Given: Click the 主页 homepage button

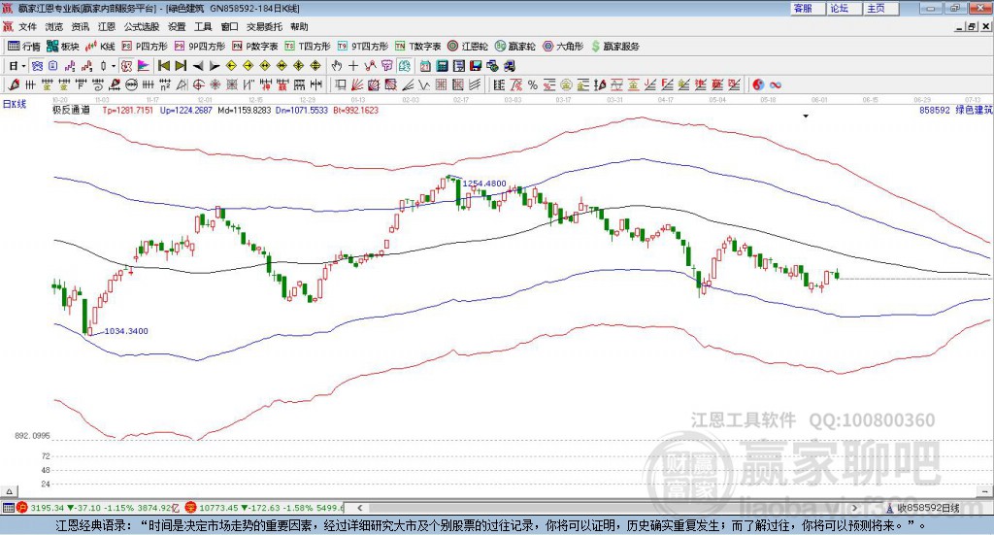Looking at the screenshot, I should pos(880,8).
